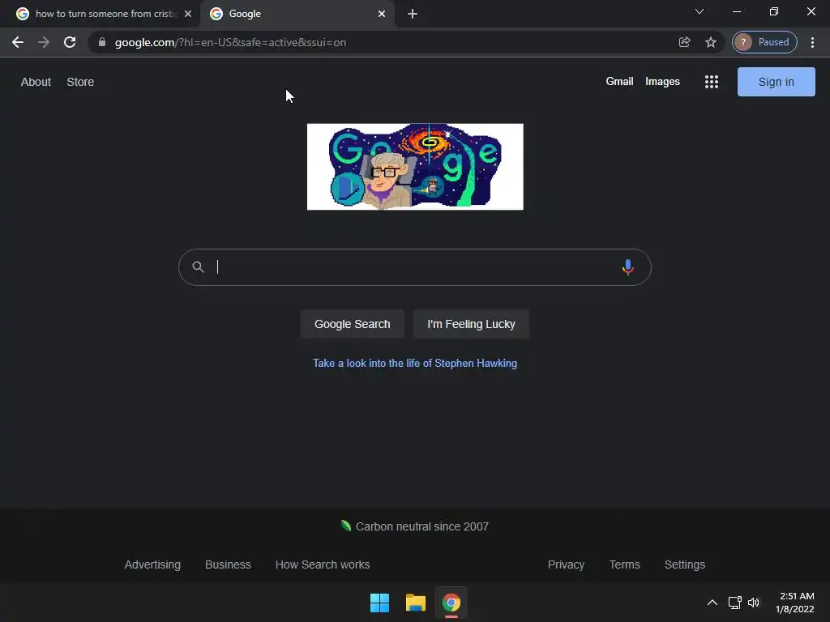Open the Chrome three-dot menu
Image resolution: width=830 pixels, height=622 pixels.
click(812, 42)
